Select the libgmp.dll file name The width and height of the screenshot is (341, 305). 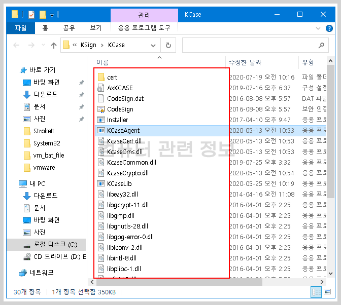coord(121,215)
